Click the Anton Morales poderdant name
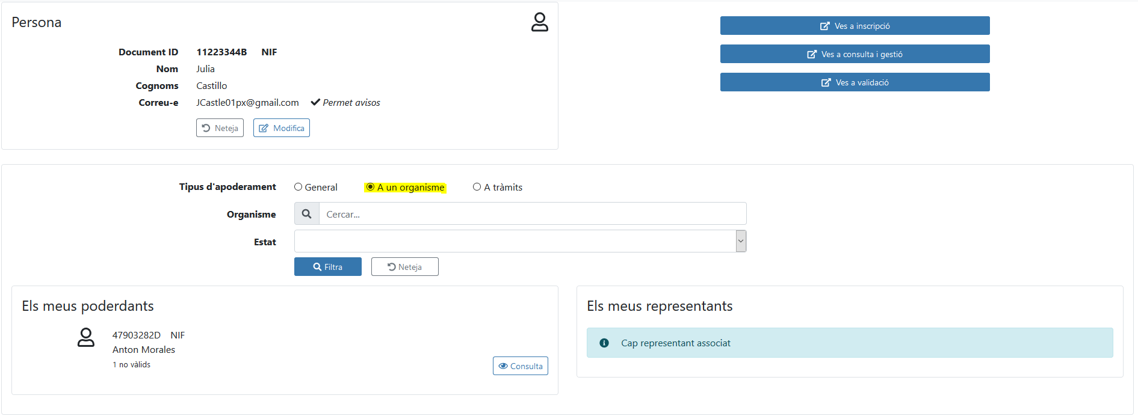This screenshot has width=1138, height=419. tap(144, 350)
